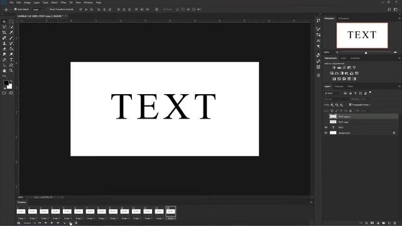This screenshot has width=402, height=226.
Task: Toggle Propagate Frame 1 checkbox
Action: (x=350, y=105)
